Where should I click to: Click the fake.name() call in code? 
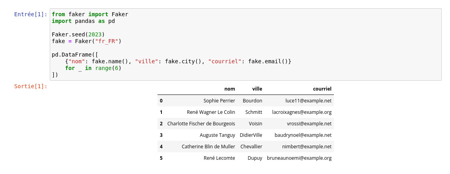click(x=110, y=61)
